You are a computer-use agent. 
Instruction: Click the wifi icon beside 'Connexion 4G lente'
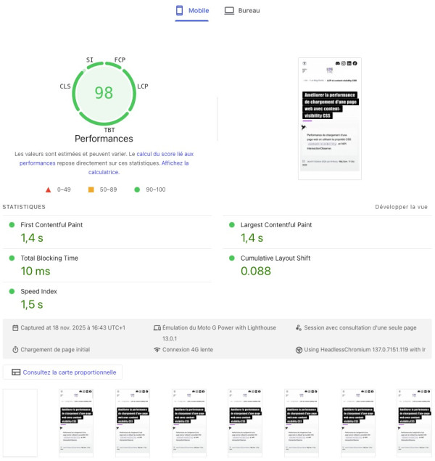click(157, 350)
